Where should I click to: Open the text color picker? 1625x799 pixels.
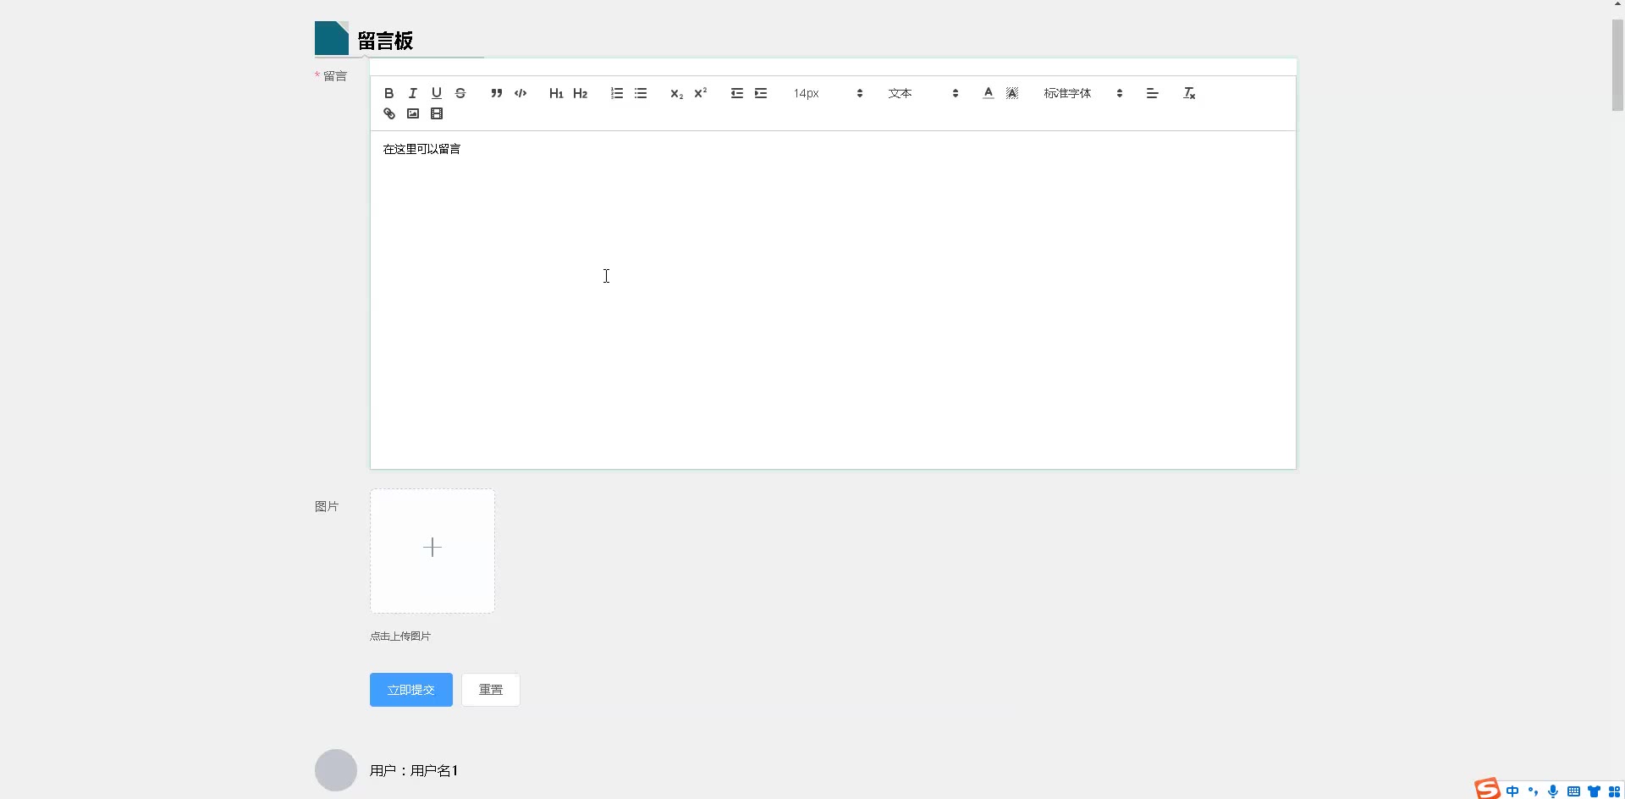point(988,93)
